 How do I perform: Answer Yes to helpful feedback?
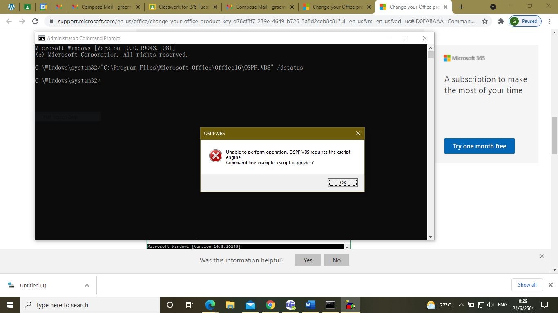point(308,260)
